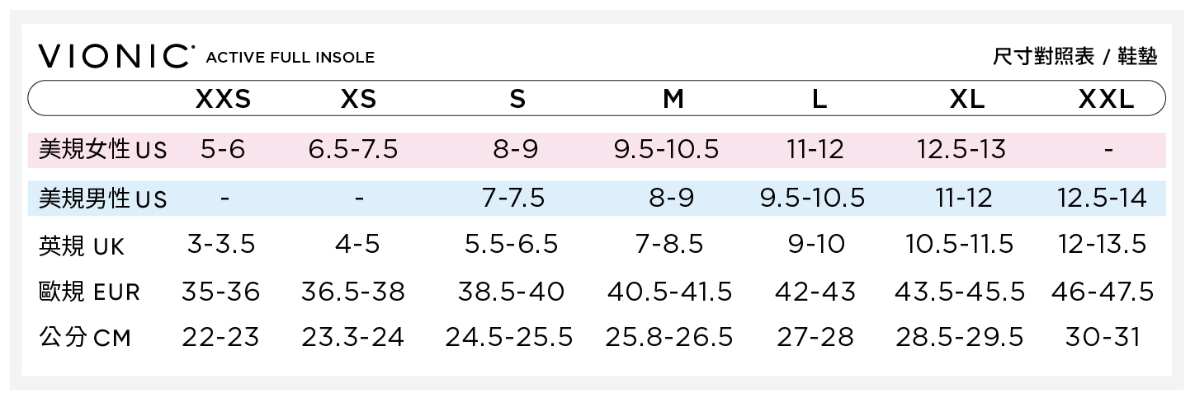Click the men's US 12.5-14 cell
This screenshot has height=402, width=1195.
pyautogui.click(x=1102, y=198)
